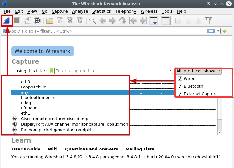This screenshot has height=168, width=234.
Task: Zoom in main window text
Action: (178, 21)
